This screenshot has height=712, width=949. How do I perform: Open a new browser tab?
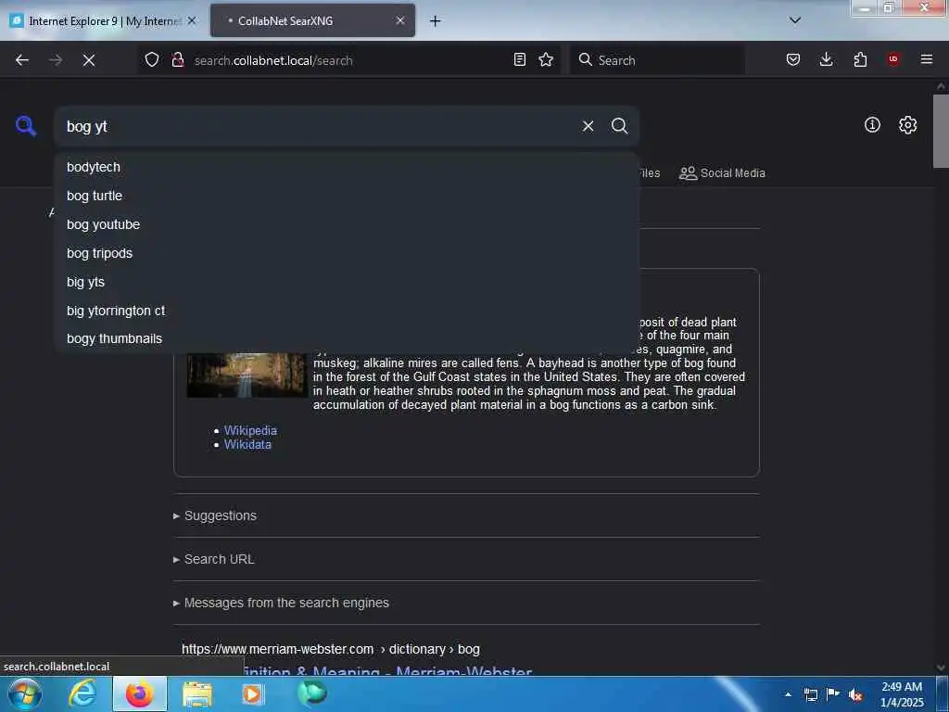click(x=436, y=21)
